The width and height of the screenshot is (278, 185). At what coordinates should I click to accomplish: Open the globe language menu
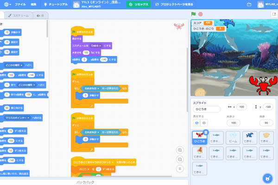click(x=7, y=4)
